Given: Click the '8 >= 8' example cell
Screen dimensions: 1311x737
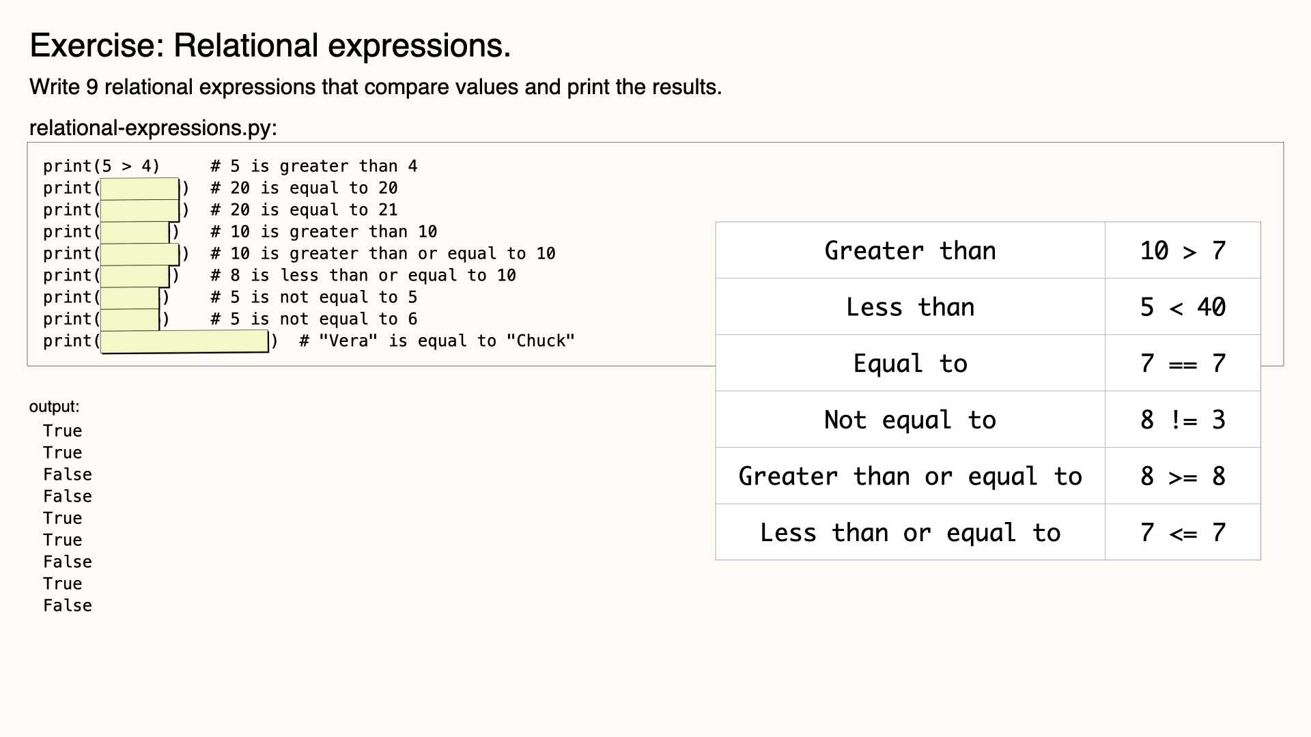Looking at the screenshot, I should click(x=1183, y=476).
